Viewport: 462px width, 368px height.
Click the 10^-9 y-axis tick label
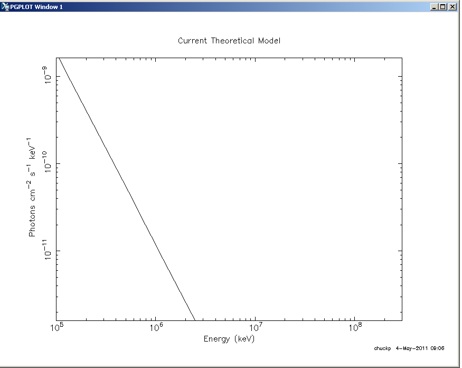point(46,75)
